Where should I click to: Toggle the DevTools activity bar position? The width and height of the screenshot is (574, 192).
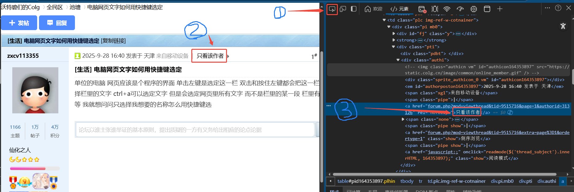pyautogui.click(x=353, y=9)
